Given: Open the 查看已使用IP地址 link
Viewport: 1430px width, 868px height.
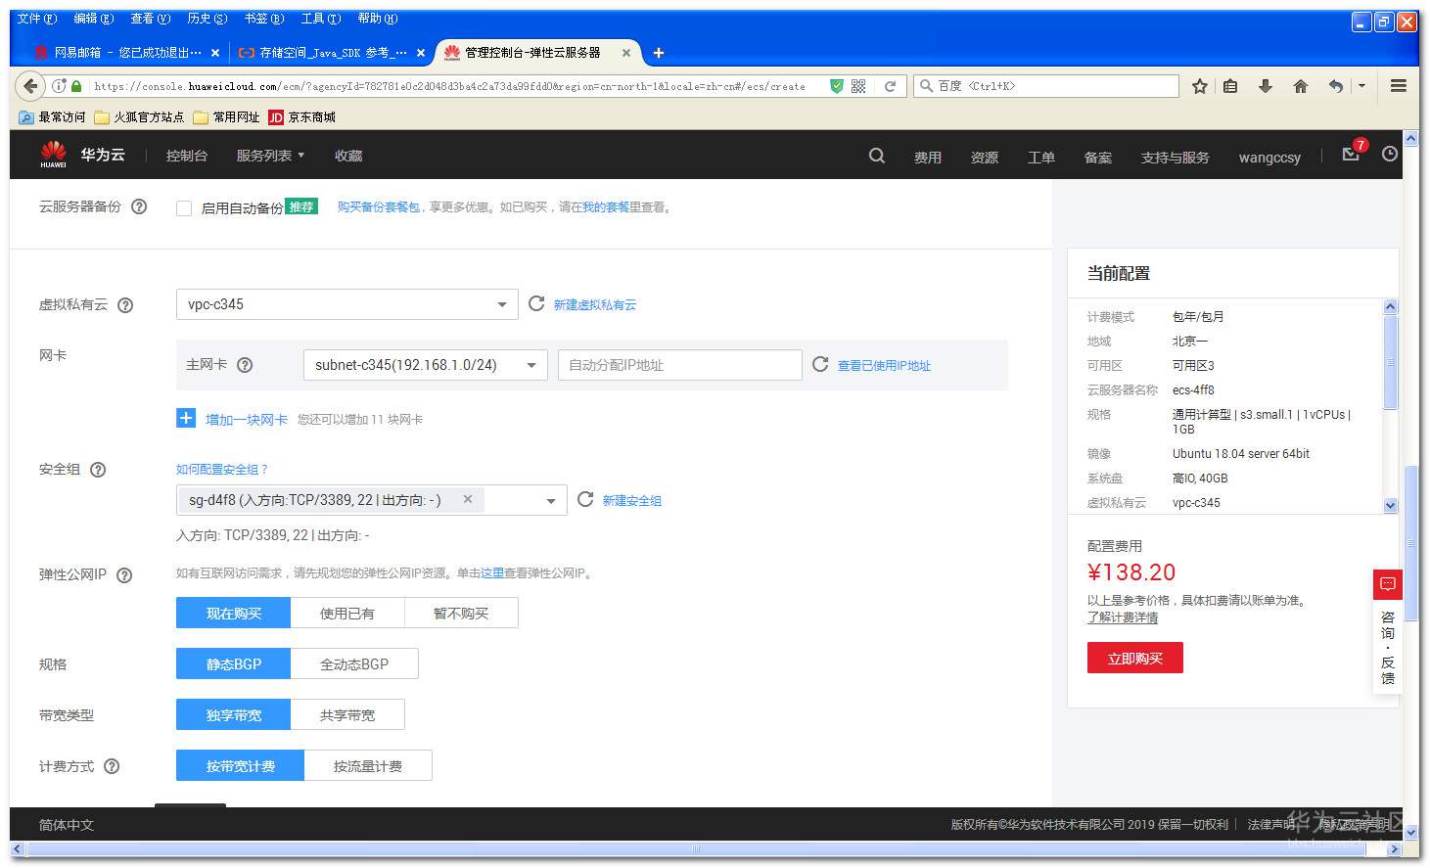Looking at the screenshot, I should tap(885, 366).
